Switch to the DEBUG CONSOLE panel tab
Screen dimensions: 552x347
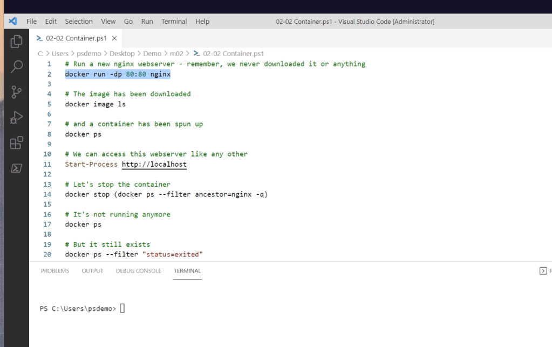tap(138, 270)
